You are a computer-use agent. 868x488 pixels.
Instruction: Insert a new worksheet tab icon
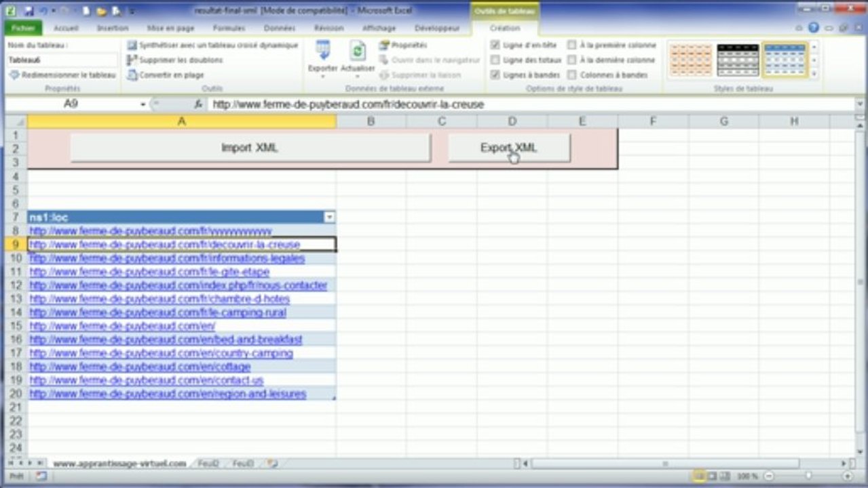pyautogui.click(x=272, y=464)
